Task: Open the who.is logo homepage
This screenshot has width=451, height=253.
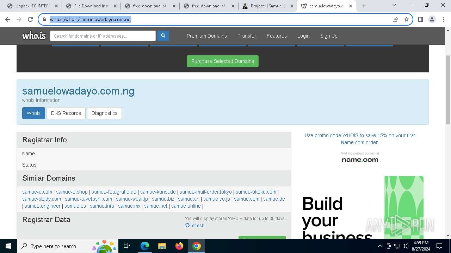Action: 34,36
